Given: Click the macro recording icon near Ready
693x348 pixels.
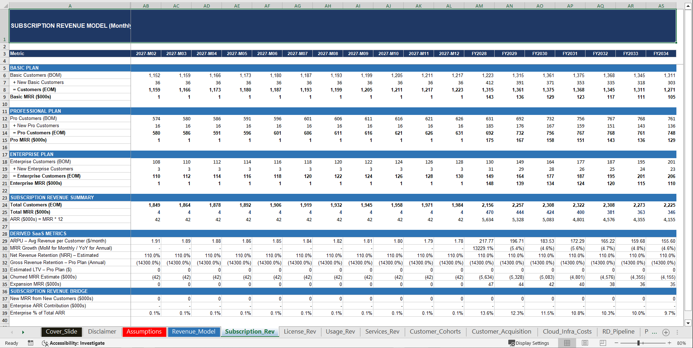Looking at the screenshot, I should (x=31, y=343).
